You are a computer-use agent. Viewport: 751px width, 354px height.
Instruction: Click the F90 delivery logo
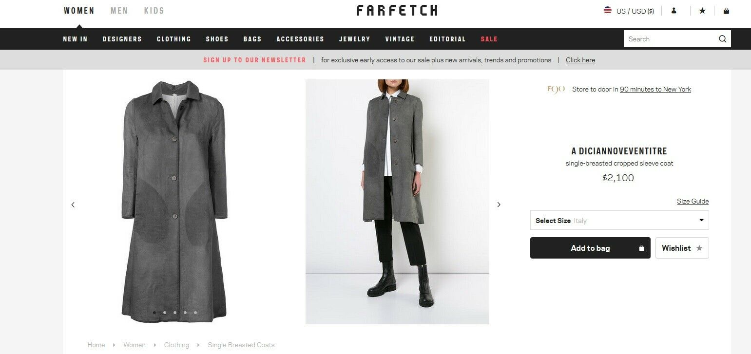pos(556,89)
